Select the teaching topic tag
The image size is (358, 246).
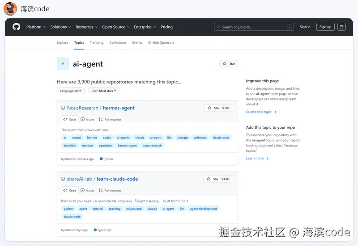point(115,208)
